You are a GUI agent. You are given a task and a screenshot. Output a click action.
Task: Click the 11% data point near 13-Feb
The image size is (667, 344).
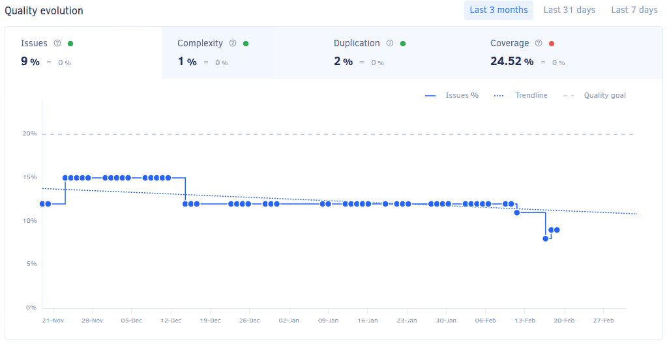pyautogui.click(x=517, y=212)
